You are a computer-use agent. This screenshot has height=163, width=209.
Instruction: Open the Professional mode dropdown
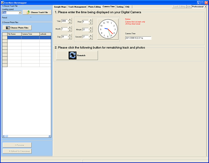[206, 7]
